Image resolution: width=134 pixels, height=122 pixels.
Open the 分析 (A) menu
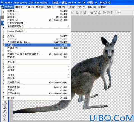coord(71,7)
